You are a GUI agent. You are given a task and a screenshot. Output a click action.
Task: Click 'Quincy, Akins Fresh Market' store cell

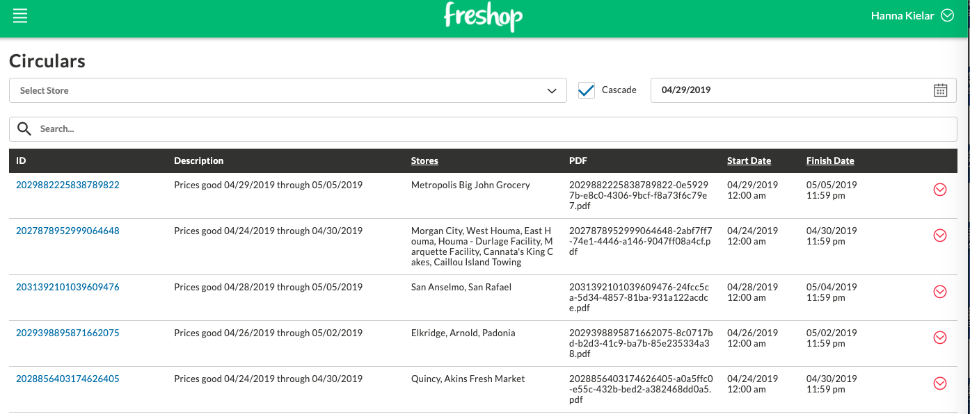click(x=468, y=379)
